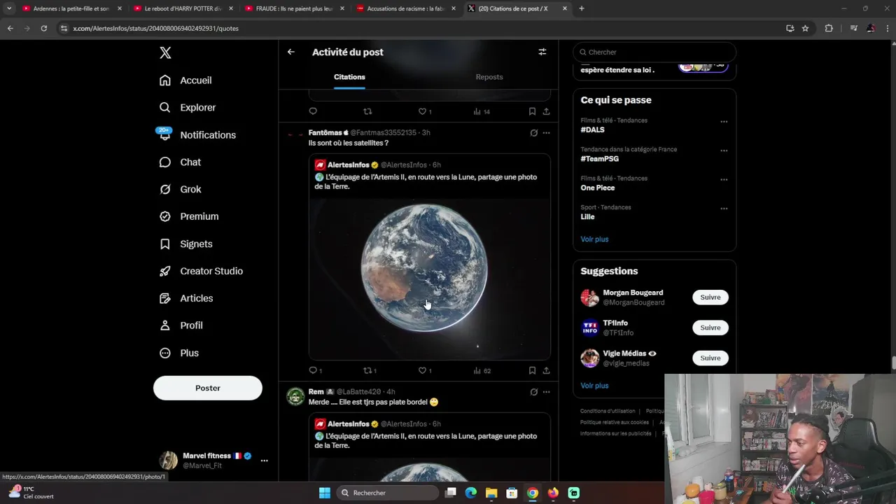Ask Grok about the Rem post

pyautogui.click(x=533, y=392)
